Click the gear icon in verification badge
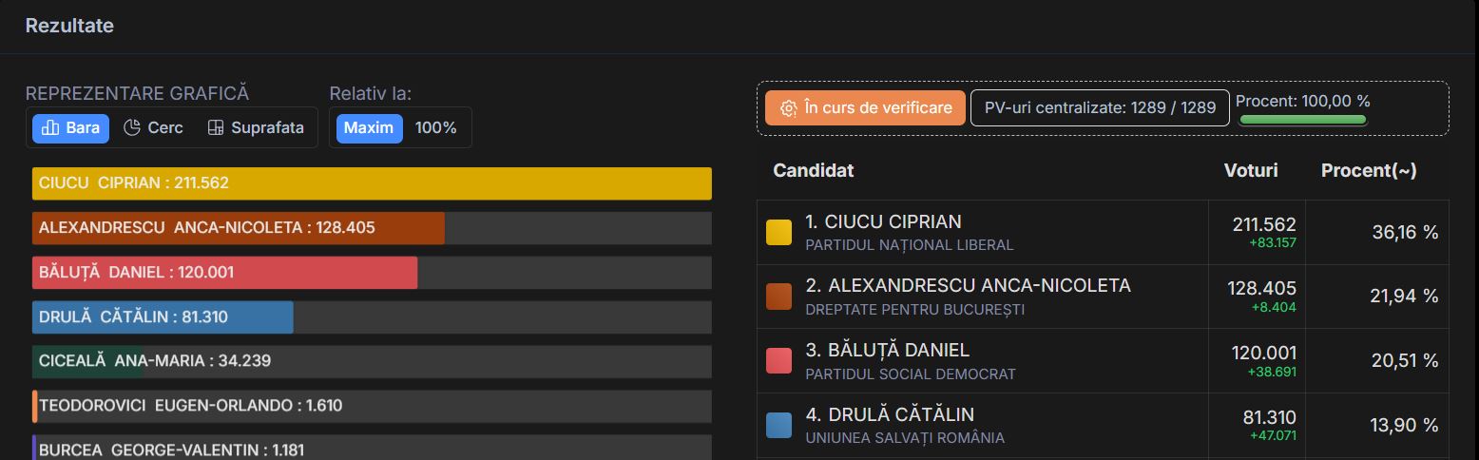The height and width of the screenshot is (460, 1479). (x=788, y=108)
